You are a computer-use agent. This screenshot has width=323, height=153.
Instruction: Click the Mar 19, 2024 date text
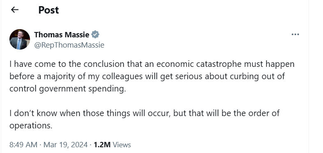pos(65,145)
